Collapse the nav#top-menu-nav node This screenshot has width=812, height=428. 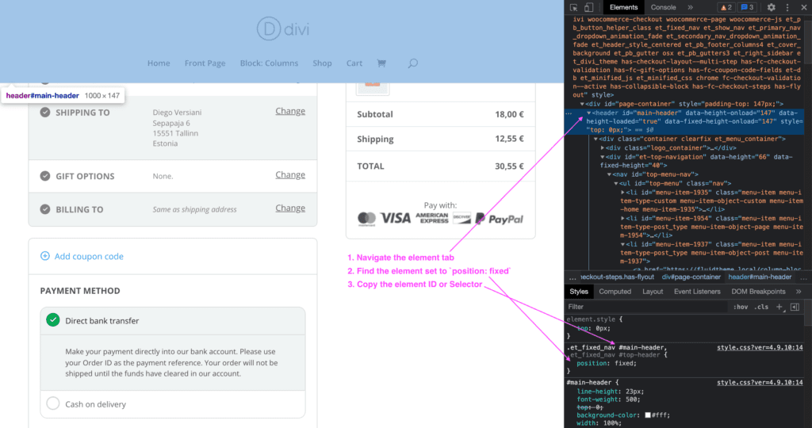click(x=609, y=174)
